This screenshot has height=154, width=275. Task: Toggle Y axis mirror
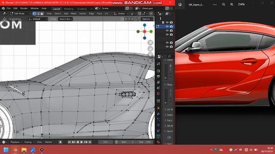(x=129, y=19)
